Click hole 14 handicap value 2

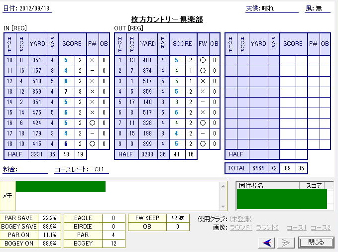tap(21, 102)
